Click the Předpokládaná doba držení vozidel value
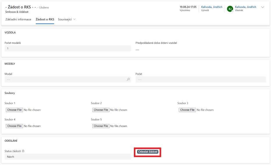Viewport: 271px width, 165px height. pos(137,50)
